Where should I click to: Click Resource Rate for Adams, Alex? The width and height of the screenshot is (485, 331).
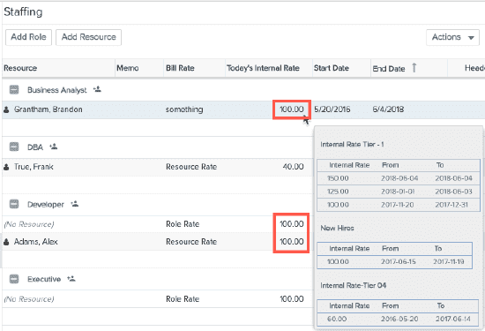coord(191,242)
